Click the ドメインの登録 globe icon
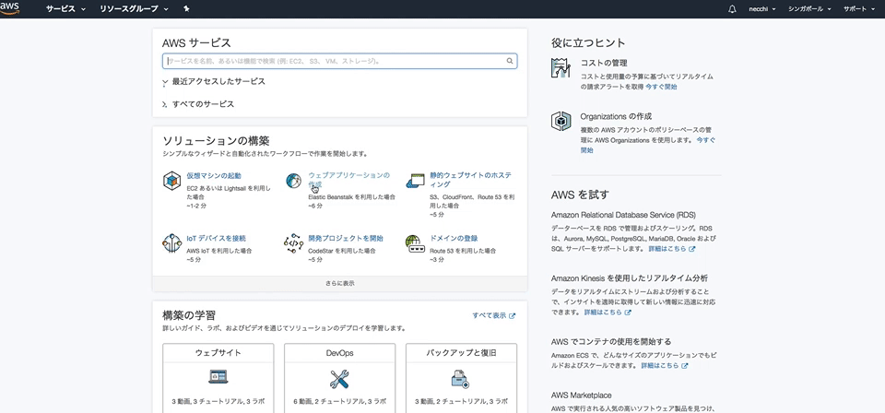Viewport: 885px width, 413px height. 415,243
